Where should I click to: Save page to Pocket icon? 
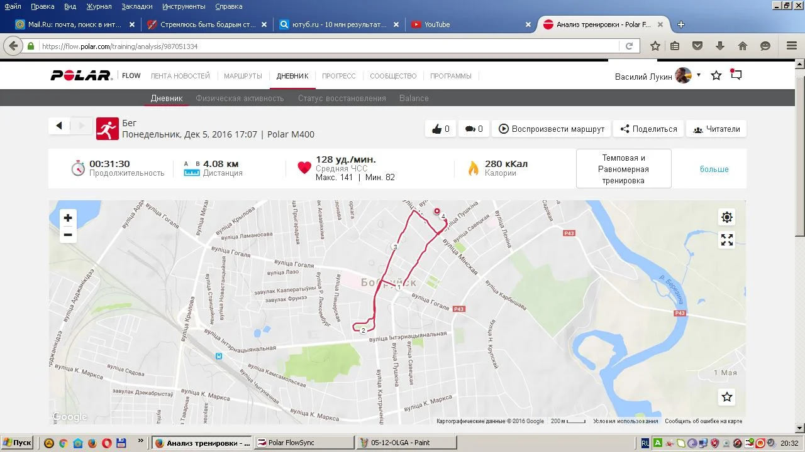coord(697,46)
